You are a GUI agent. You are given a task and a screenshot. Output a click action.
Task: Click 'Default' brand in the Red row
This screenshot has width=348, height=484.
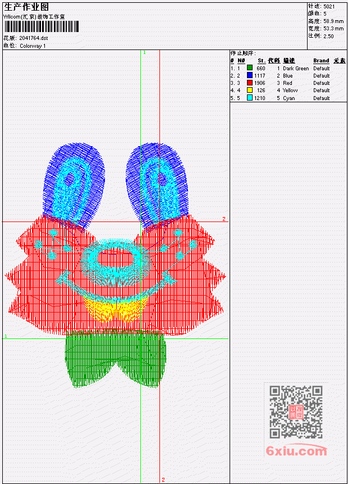[322, 83]
